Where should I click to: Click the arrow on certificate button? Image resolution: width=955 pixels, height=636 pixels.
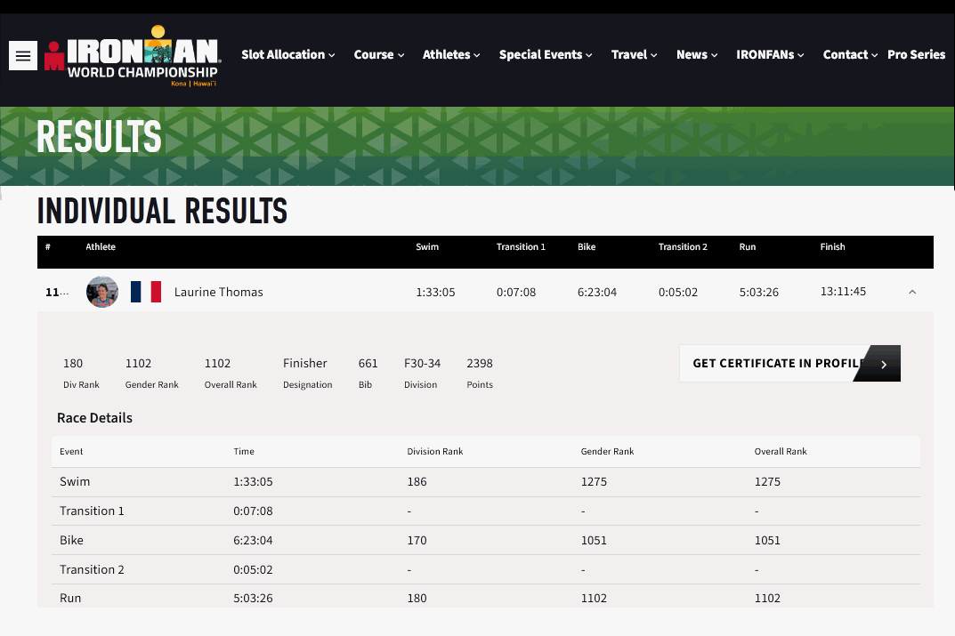pos(883,364)
